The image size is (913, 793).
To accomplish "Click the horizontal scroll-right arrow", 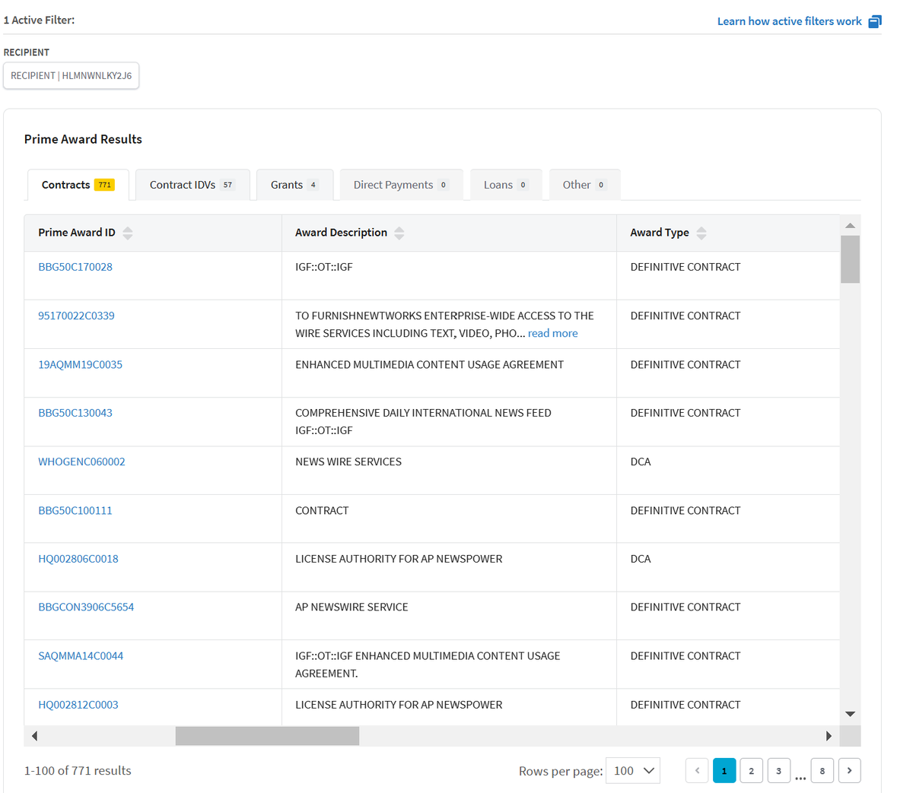I will (x=829, y=736).
